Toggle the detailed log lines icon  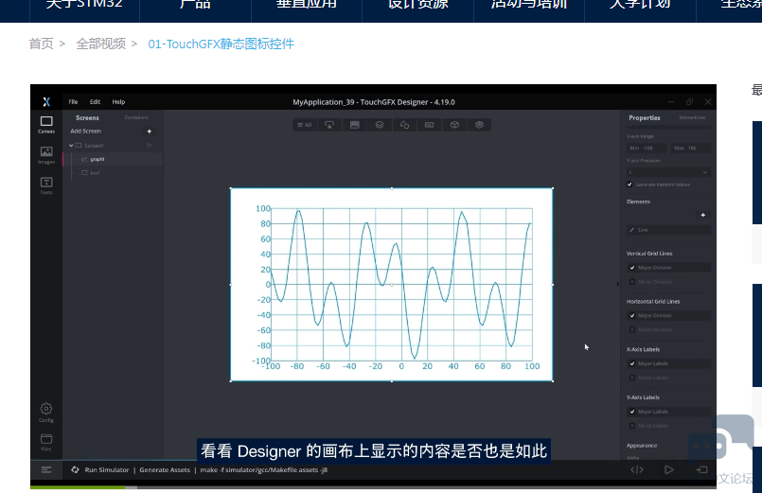46,469
